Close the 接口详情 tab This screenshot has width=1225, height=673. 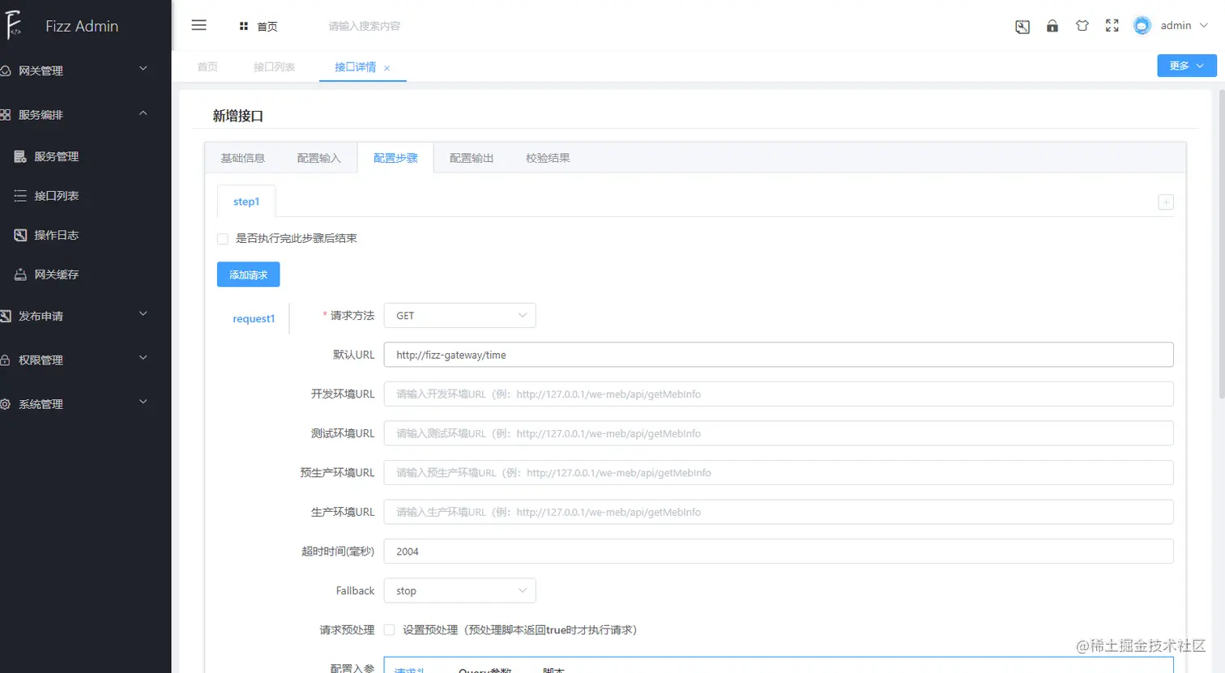(x=387, y=68)
